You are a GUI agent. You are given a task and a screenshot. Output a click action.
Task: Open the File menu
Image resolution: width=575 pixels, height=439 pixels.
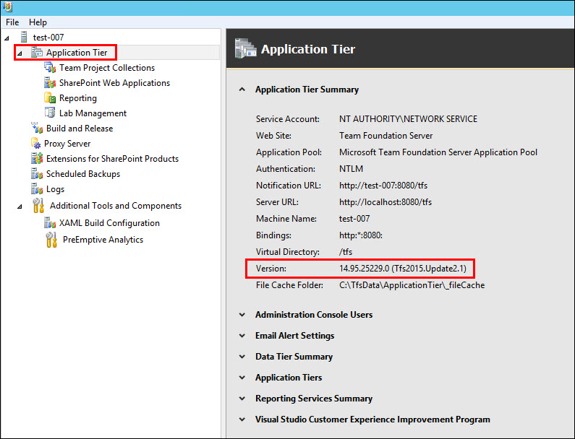tap(12, 22)
